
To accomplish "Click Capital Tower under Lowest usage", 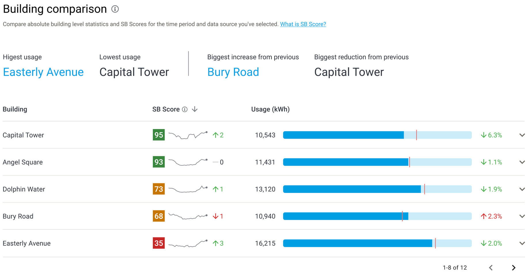I will pyautogui.click(x=134, y=72).
